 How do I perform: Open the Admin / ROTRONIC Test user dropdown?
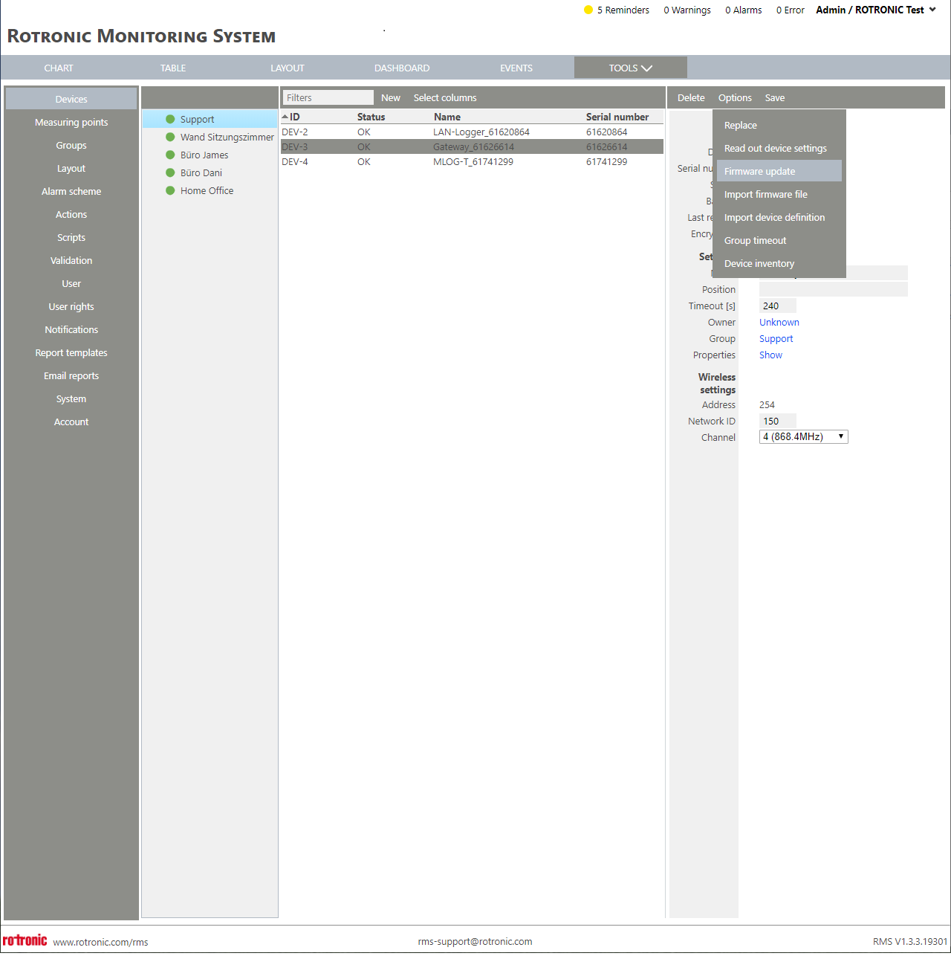click(876, 10)
